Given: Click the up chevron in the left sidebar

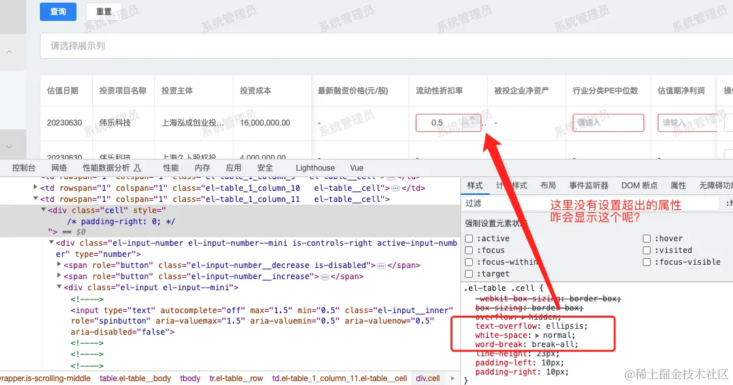Looking at the screenshot, I should point(9,52).
